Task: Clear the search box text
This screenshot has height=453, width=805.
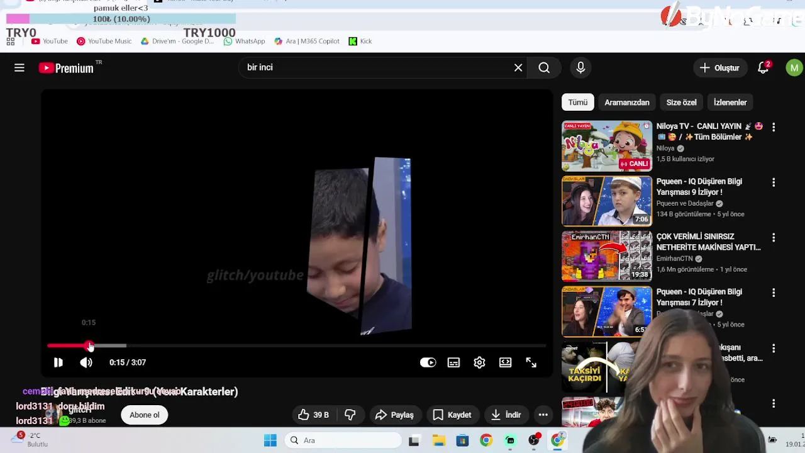Action: coord(518,67)
